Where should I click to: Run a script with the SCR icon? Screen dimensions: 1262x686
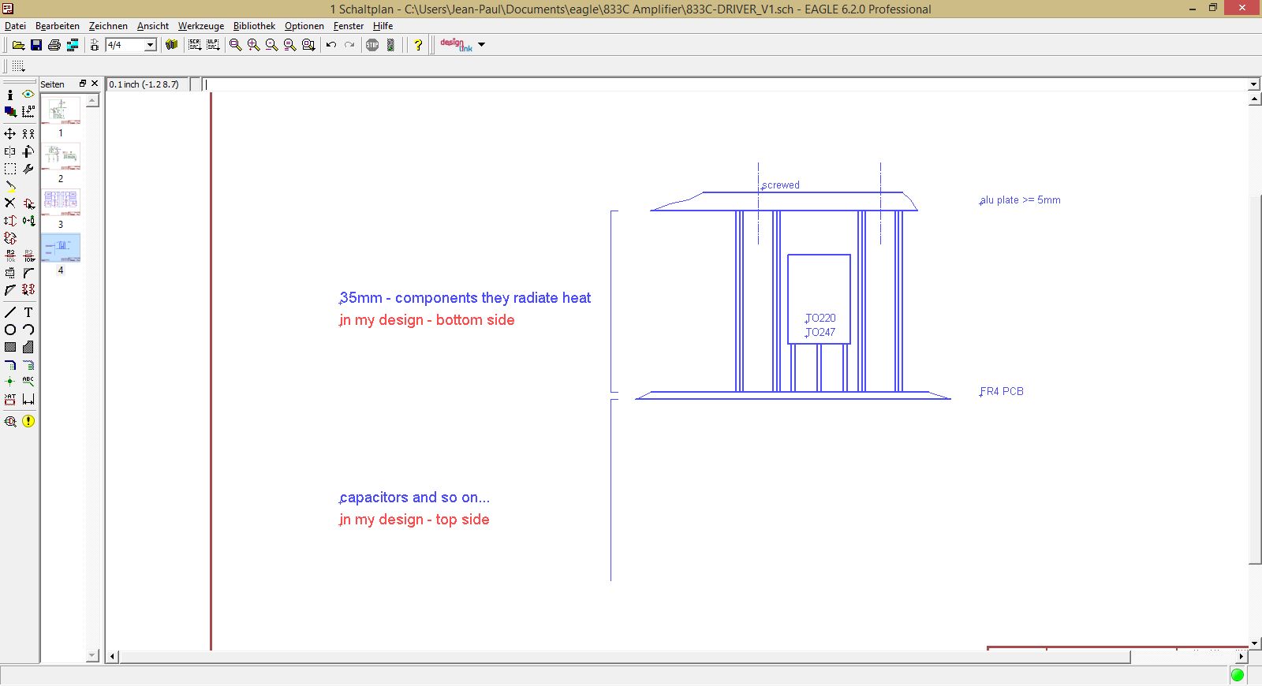[195, 45]
